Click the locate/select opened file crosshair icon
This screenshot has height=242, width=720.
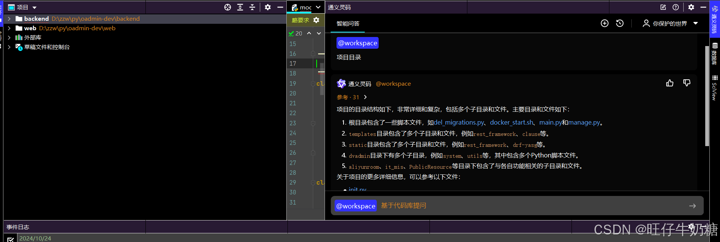228,7
